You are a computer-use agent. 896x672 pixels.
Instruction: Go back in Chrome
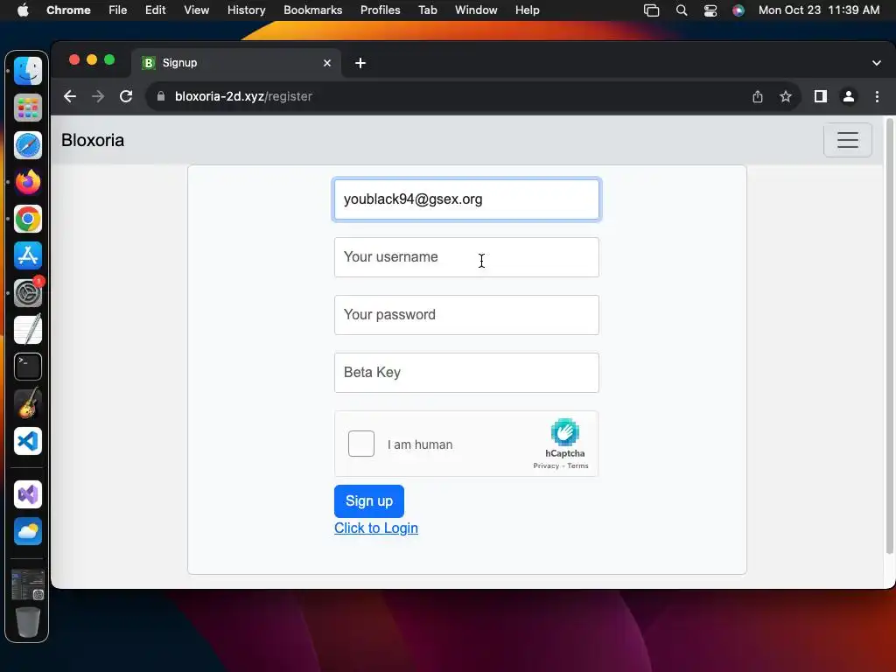[x=70, y=96]
